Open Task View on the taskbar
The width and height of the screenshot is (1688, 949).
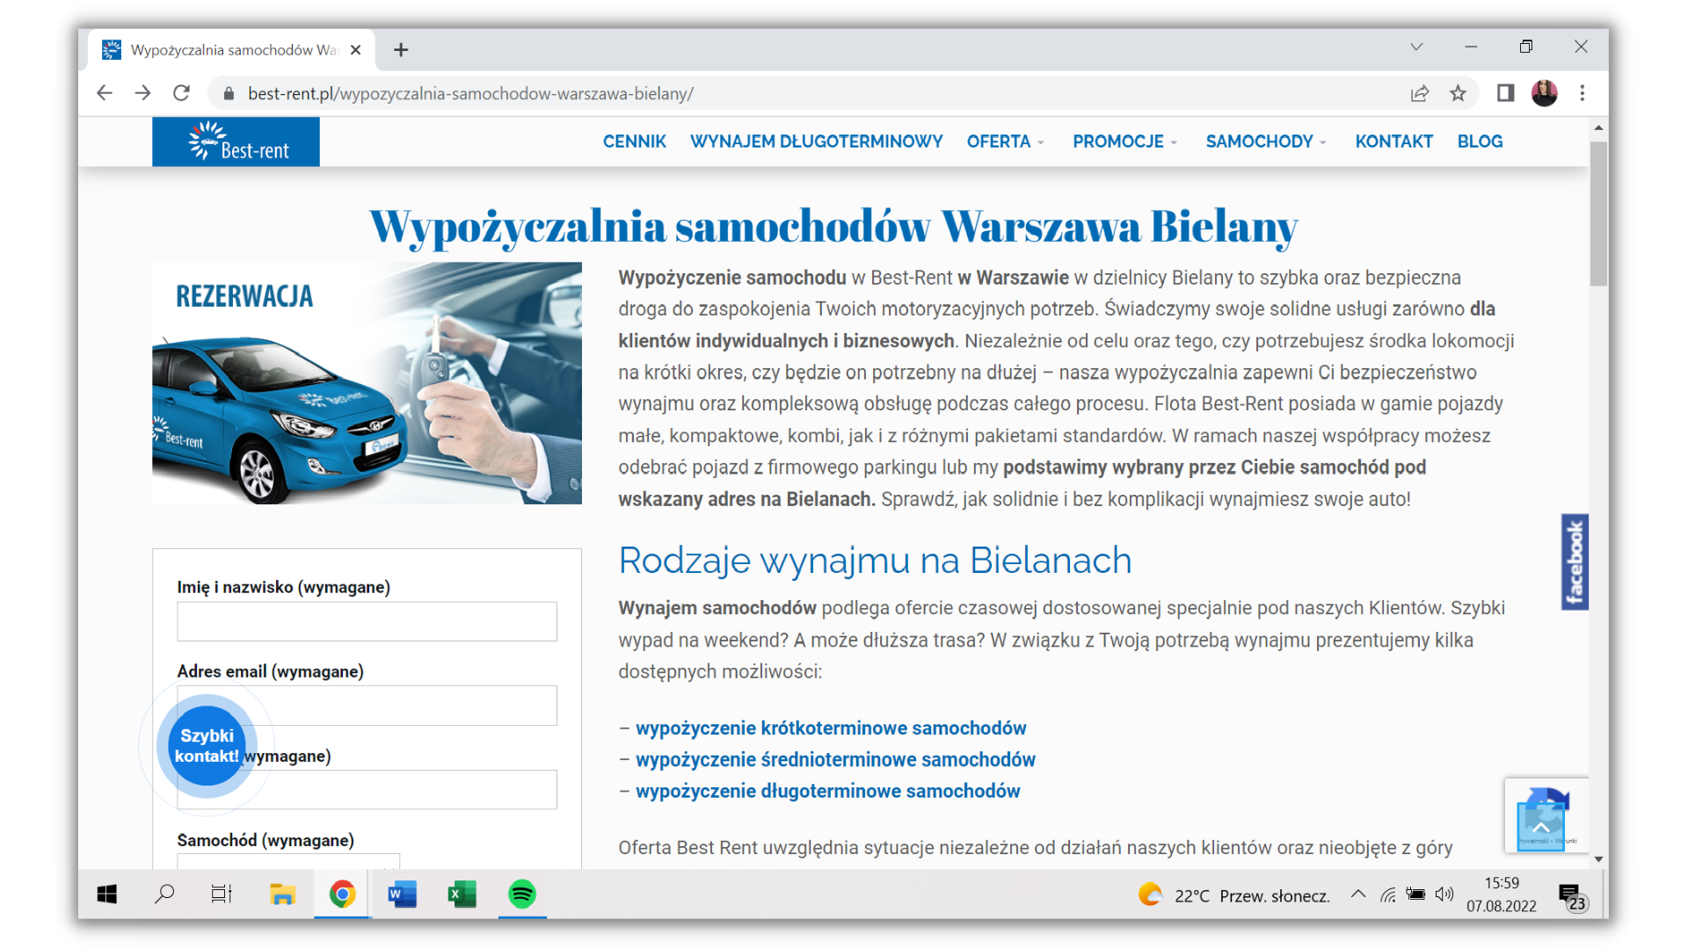(x=222, y=895)
